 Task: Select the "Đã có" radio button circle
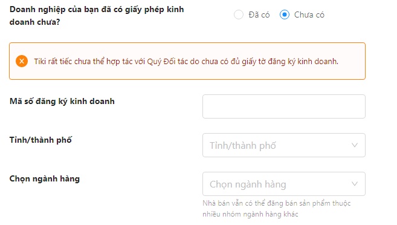point(239,15)
